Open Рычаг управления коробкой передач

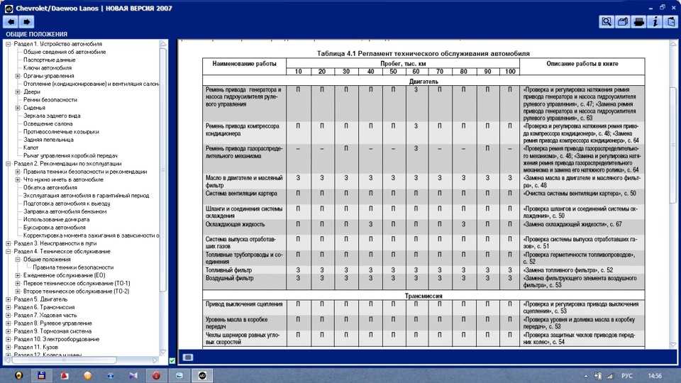[x=70, y=155]
